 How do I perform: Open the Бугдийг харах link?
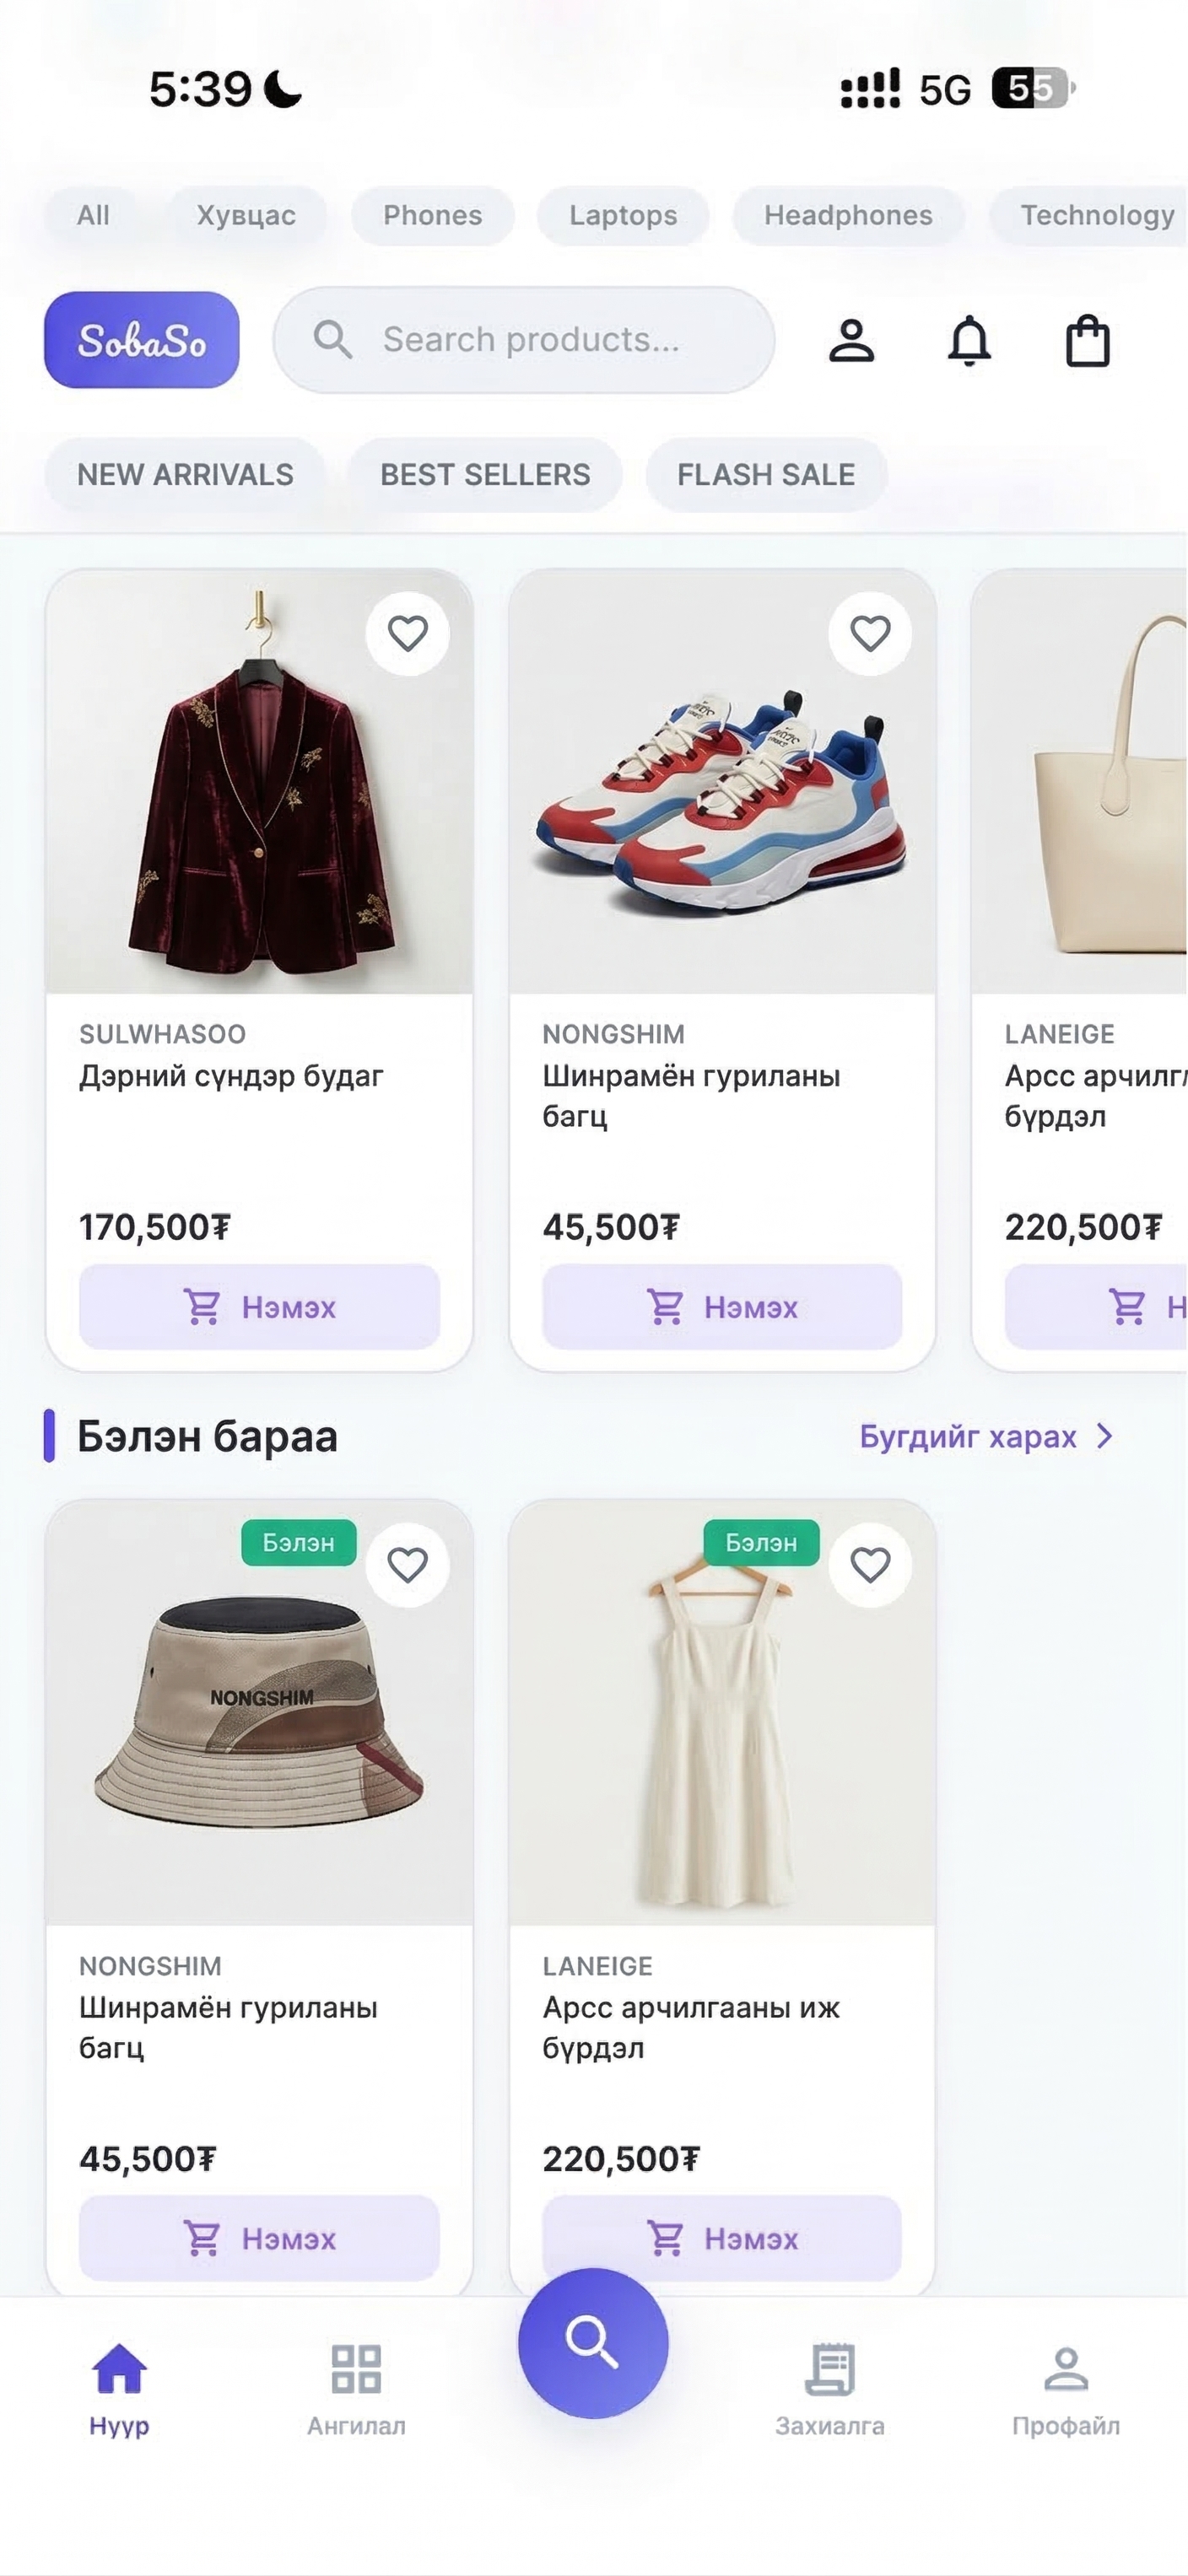click(x=968, y=1437)
